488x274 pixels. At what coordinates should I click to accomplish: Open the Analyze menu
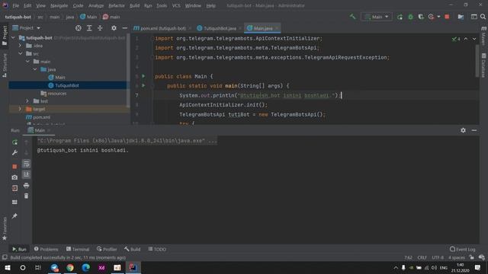pos(96,5)
